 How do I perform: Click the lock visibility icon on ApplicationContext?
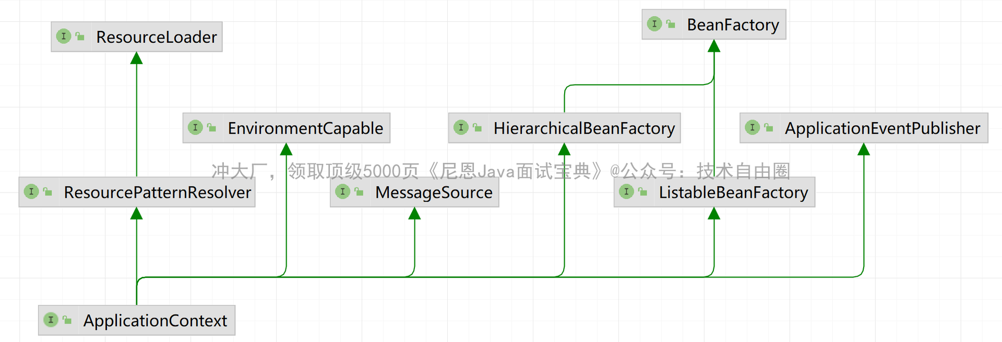click(x=67, y=320)
